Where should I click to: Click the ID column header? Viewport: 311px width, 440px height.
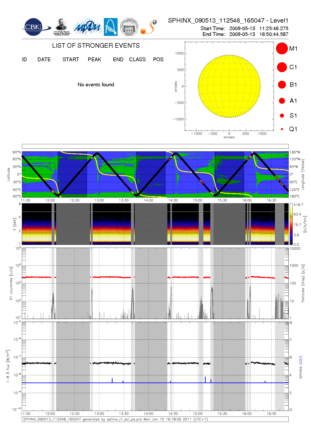(24, 59)
